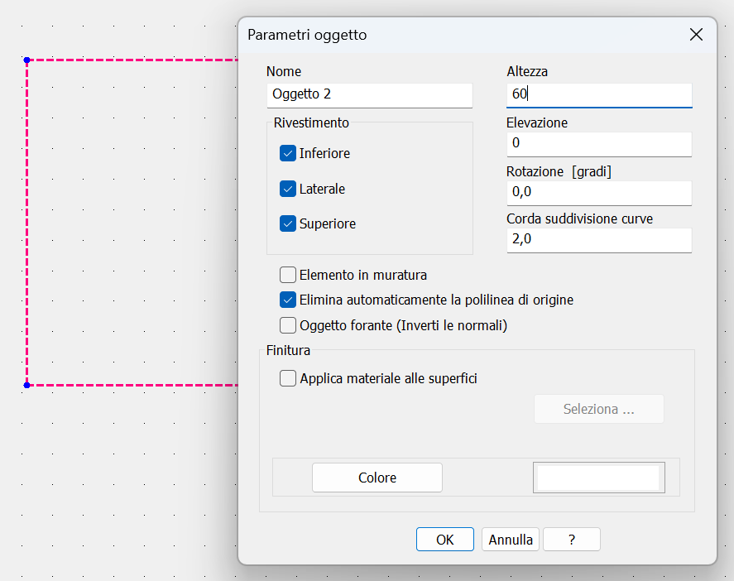The width and height of the screenshot is (734, 581).
Task: Click the Nome text field
Action: pyautogui.click(x=369, y=95)
